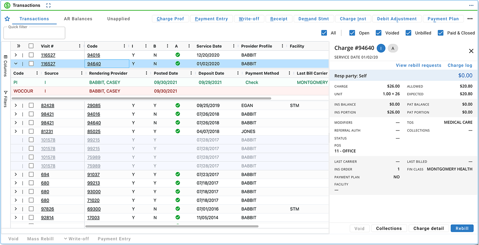Viewport: 479px width, 245px height.
Task: Open more actions ellipsis after Payment Plan
Action: [x=470, y=19]
